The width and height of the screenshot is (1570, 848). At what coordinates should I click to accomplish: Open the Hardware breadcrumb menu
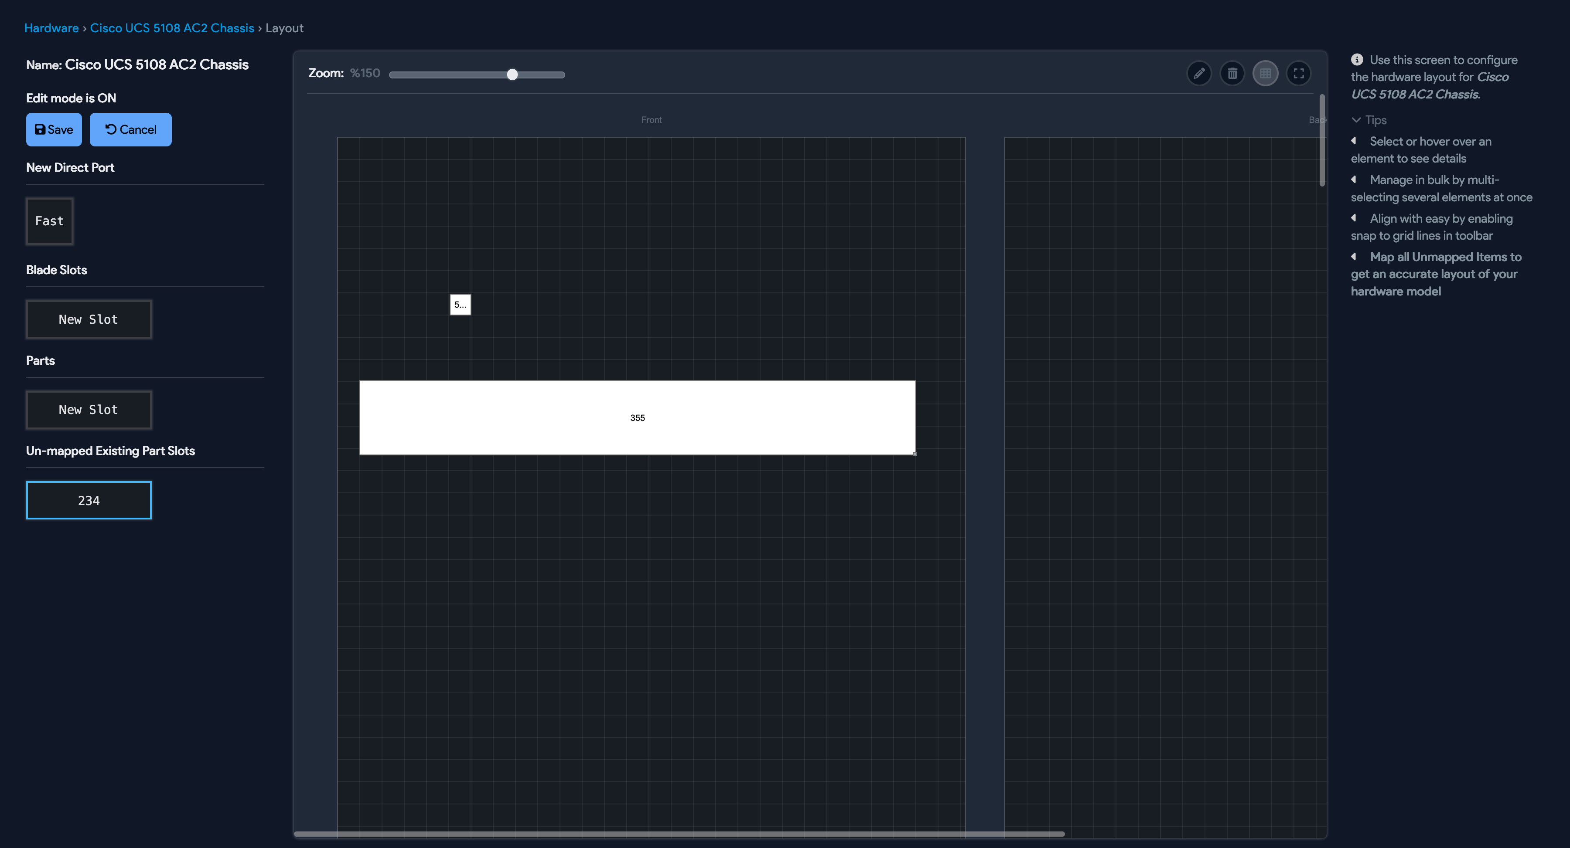click(51, 27)
